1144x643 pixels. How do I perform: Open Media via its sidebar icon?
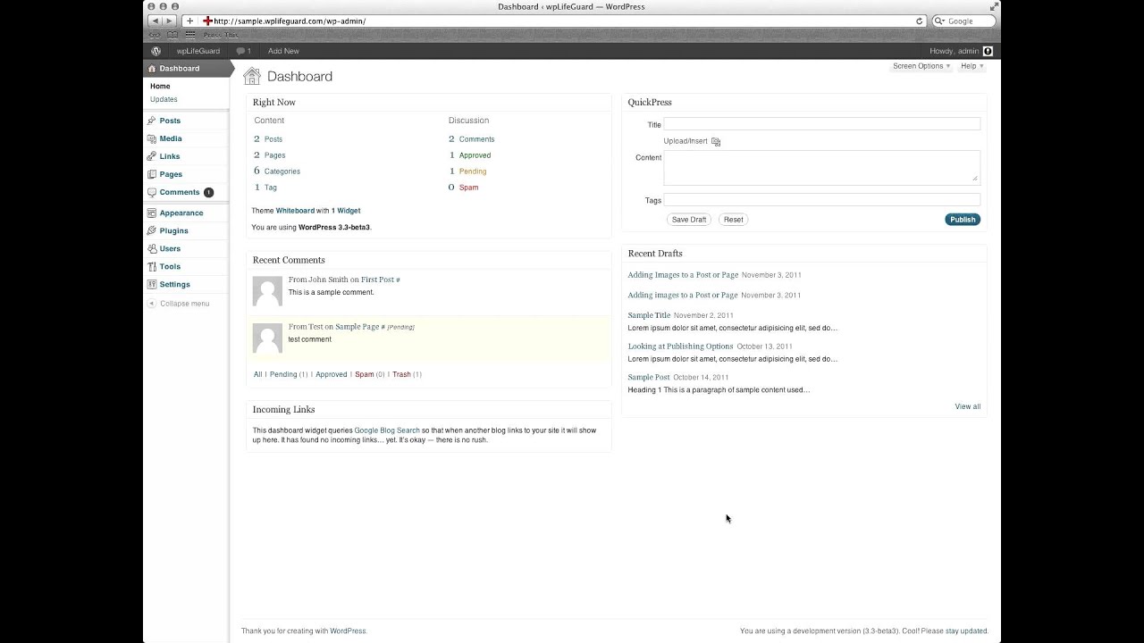152,138
